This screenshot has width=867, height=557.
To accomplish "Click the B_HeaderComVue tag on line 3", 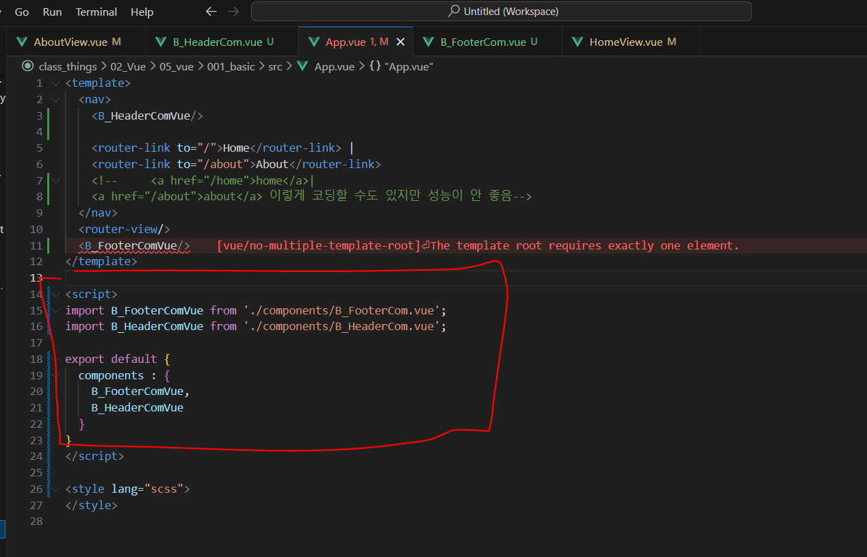I will coord(147,116).
